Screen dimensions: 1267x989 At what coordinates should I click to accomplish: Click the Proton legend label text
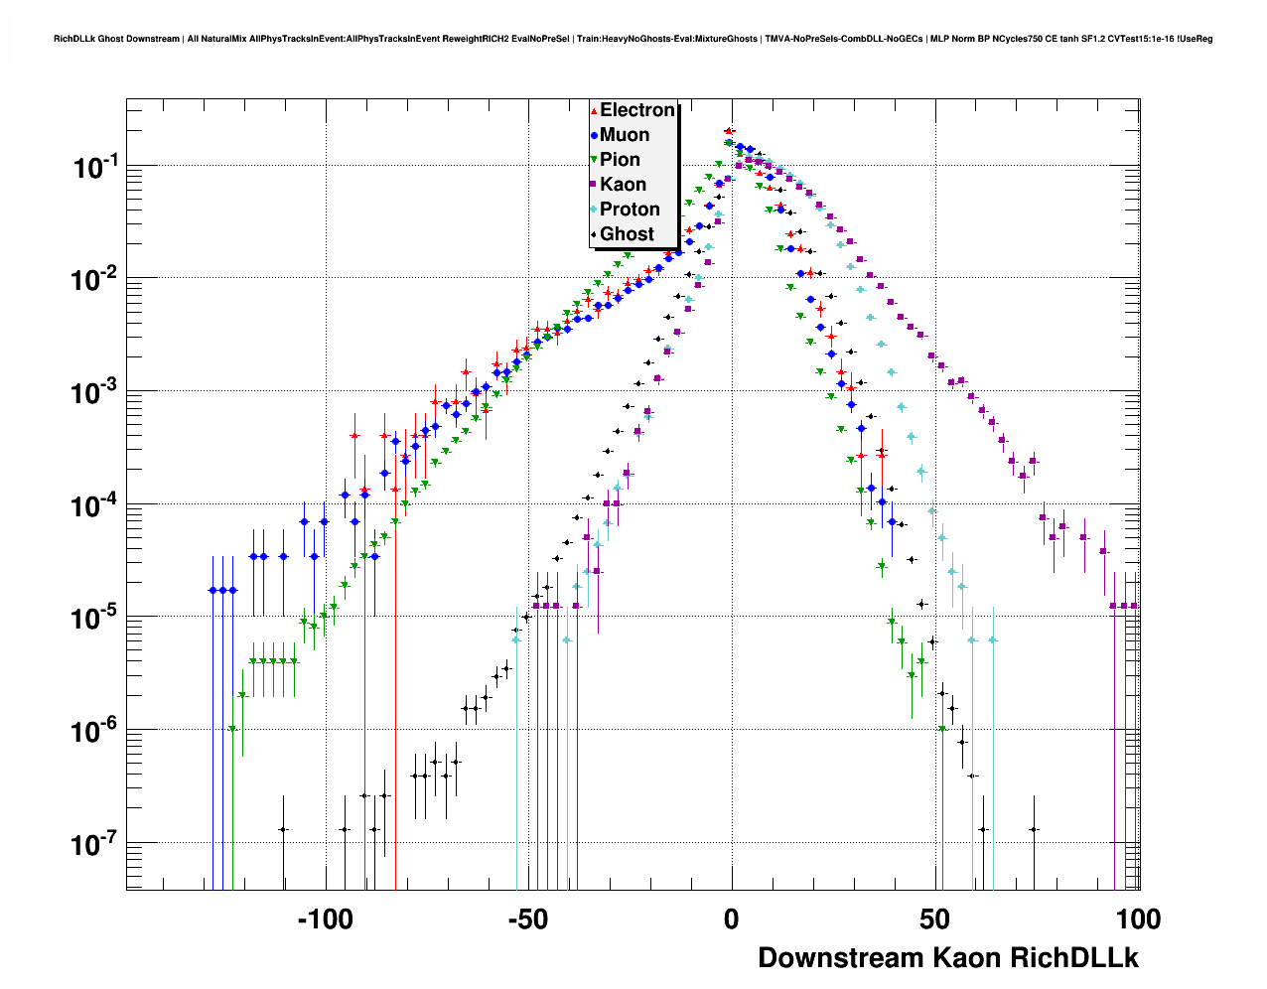(x=630, y=210)
